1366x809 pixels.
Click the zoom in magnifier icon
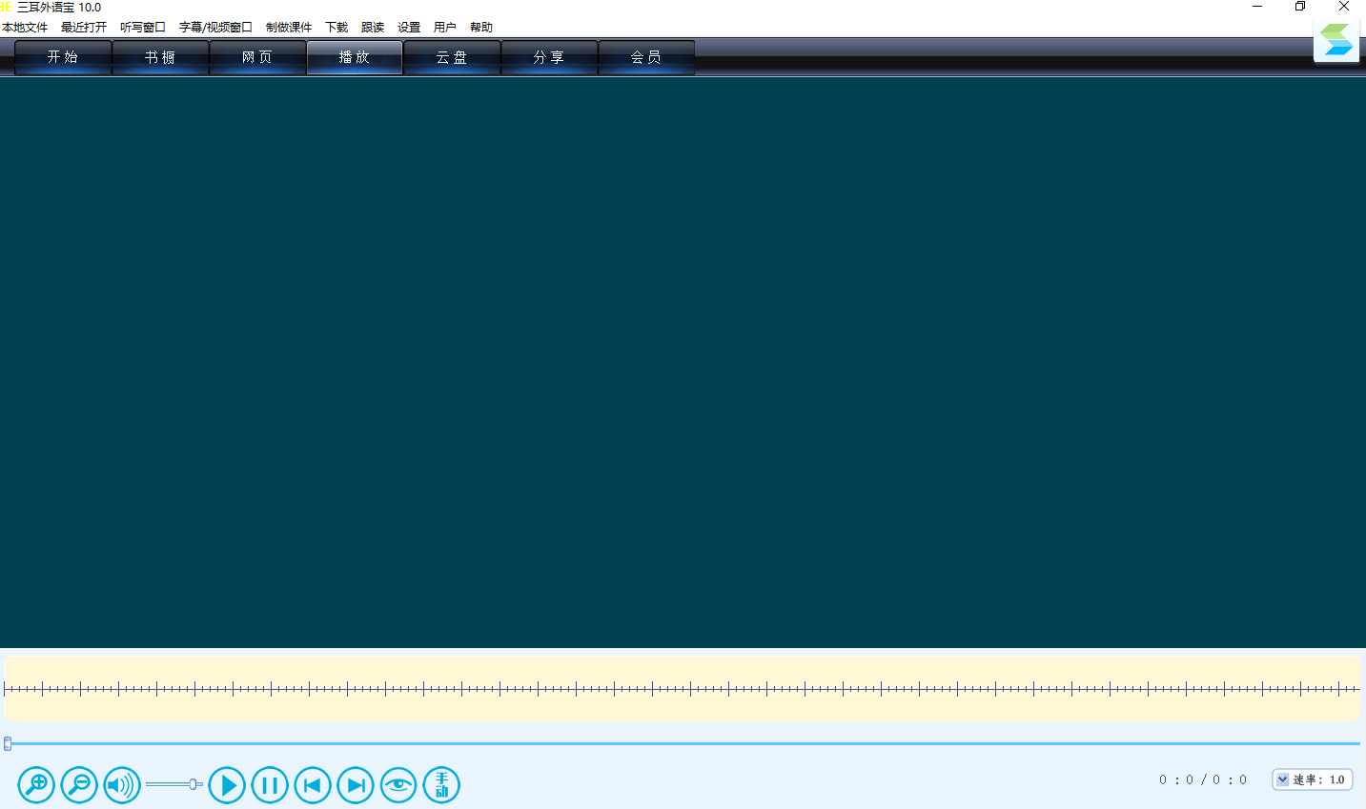[36, 785]
